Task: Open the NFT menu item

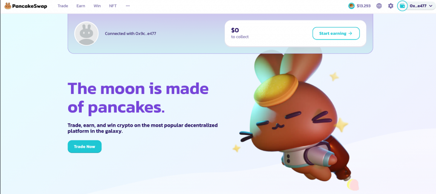Action: 113,6
